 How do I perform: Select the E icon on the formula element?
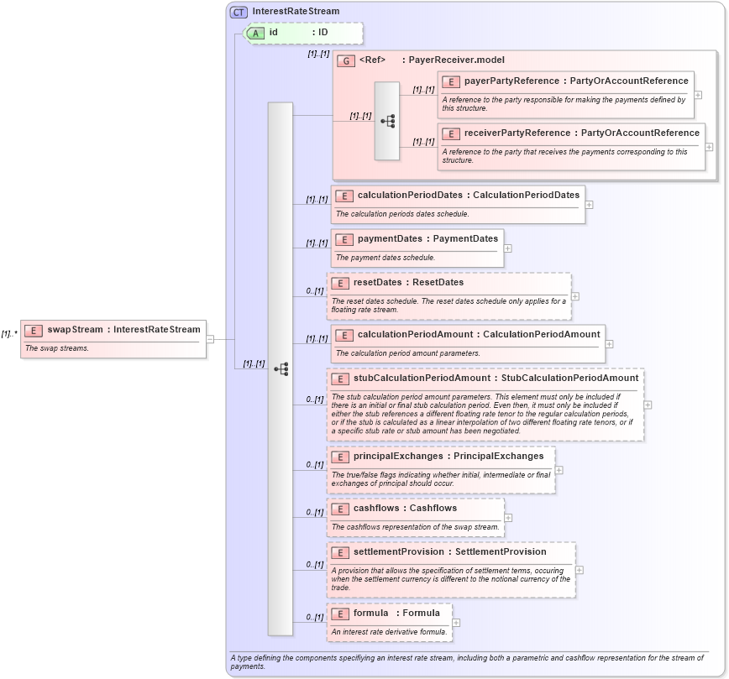pos(341,613)
